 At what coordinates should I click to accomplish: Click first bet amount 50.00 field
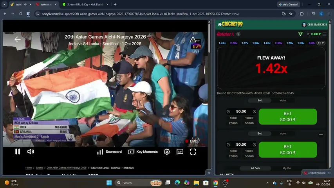click(241, 112)
